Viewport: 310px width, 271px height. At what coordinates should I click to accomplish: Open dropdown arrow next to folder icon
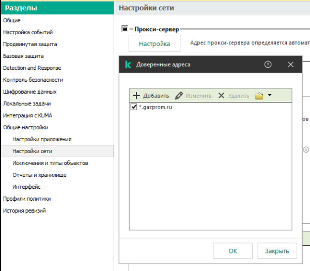(x=270, y=96)
